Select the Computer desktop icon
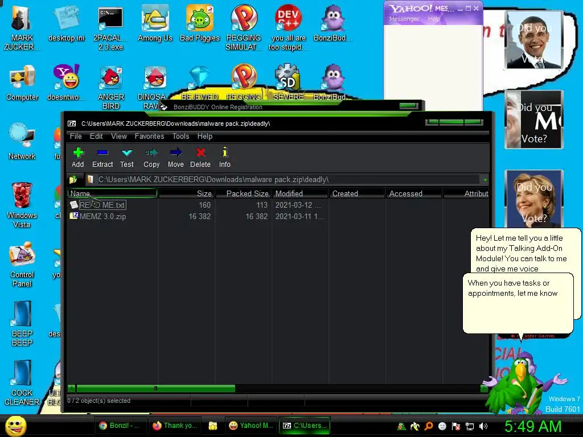This screenshot has height=437, width=583. pos(22,83)
